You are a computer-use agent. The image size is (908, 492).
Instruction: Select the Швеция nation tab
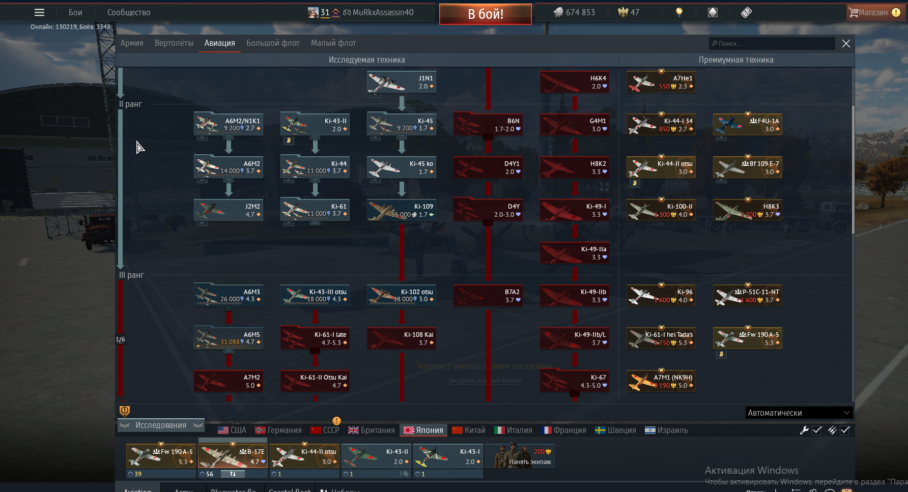pyautogui.click(x=616, y=430)
